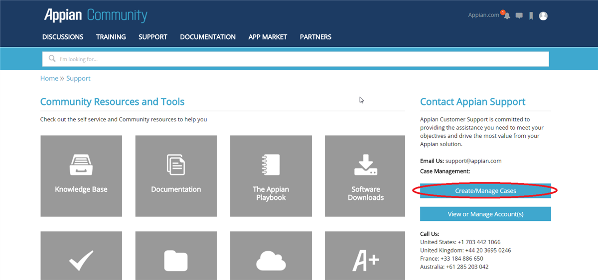Click the Community Resources and Tools heading
The height and width of the screenshot is (280, 598).
pos(112,101)
